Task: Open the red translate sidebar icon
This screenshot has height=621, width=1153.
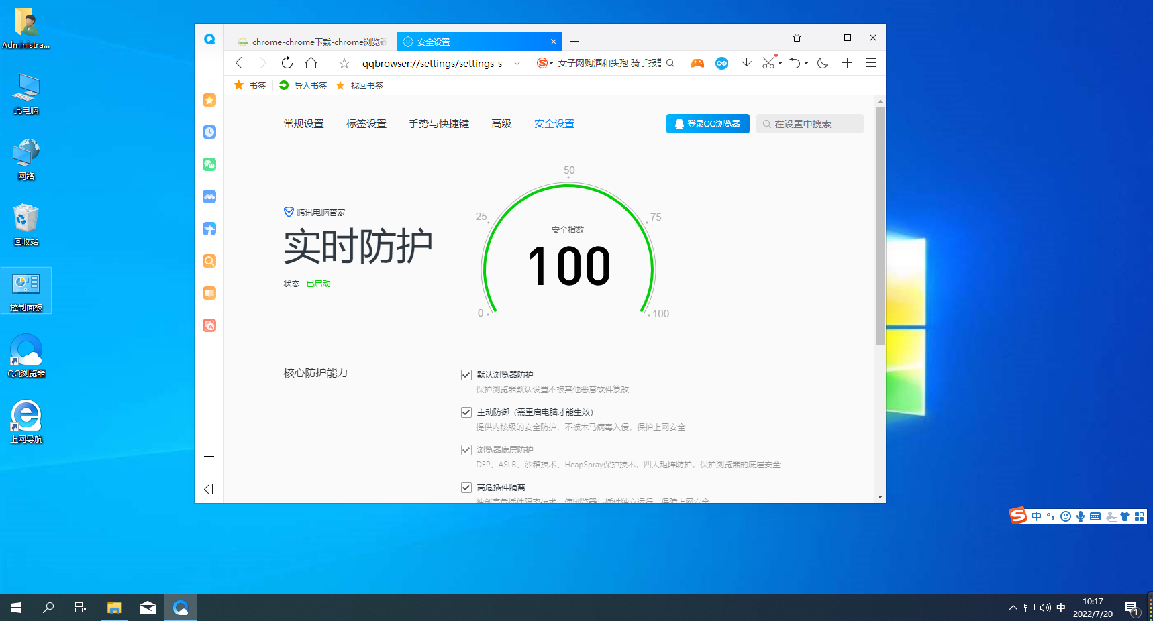Action: 209,325
